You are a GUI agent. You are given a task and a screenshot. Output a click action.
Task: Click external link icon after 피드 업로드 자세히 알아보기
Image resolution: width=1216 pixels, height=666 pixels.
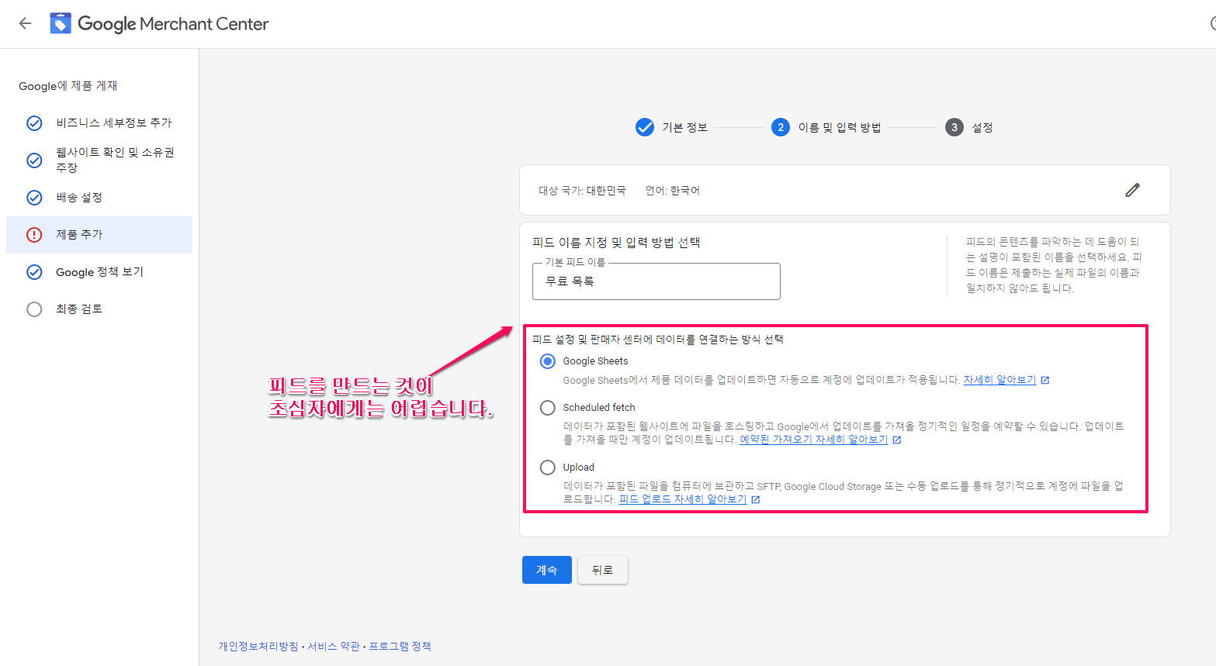coord(756,499)
